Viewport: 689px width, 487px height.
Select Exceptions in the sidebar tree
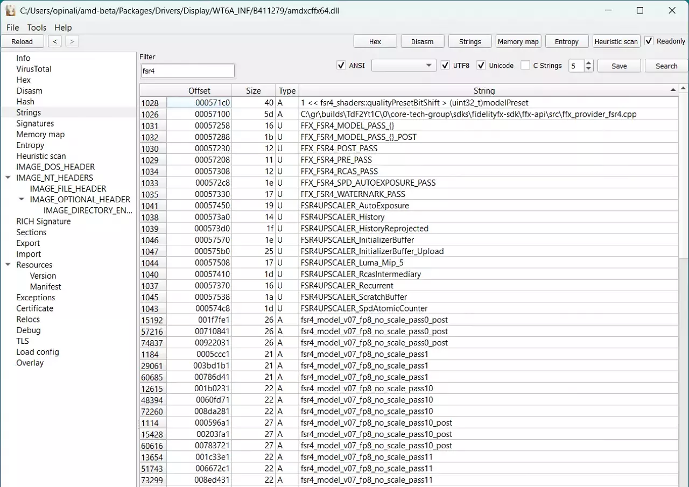[36, 297]
